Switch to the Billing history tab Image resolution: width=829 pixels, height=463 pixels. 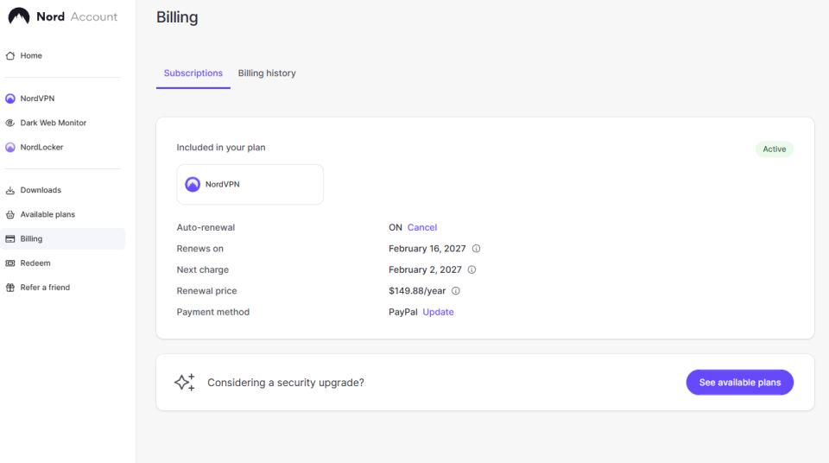[x=267, y=73]
